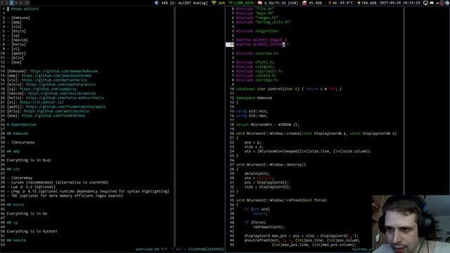Click the pink memory usage icon
Image resolution: width=450 pixels, height=253 pixels.
[259, 3]
